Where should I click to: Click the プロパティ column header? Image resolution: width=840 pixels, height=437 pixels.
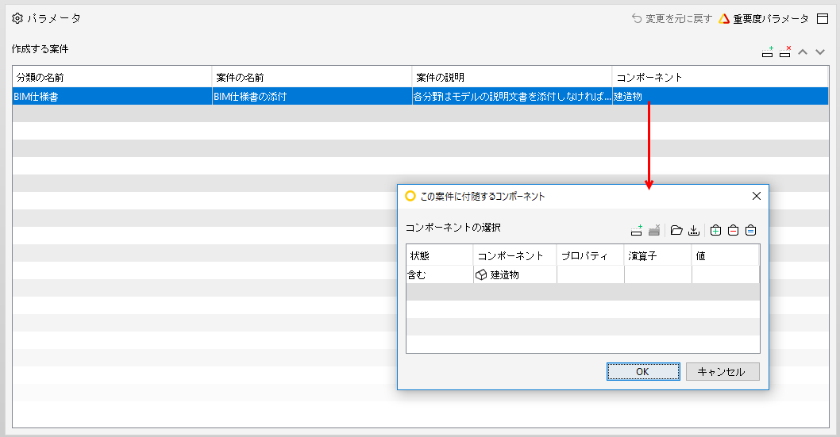point(591,255)
